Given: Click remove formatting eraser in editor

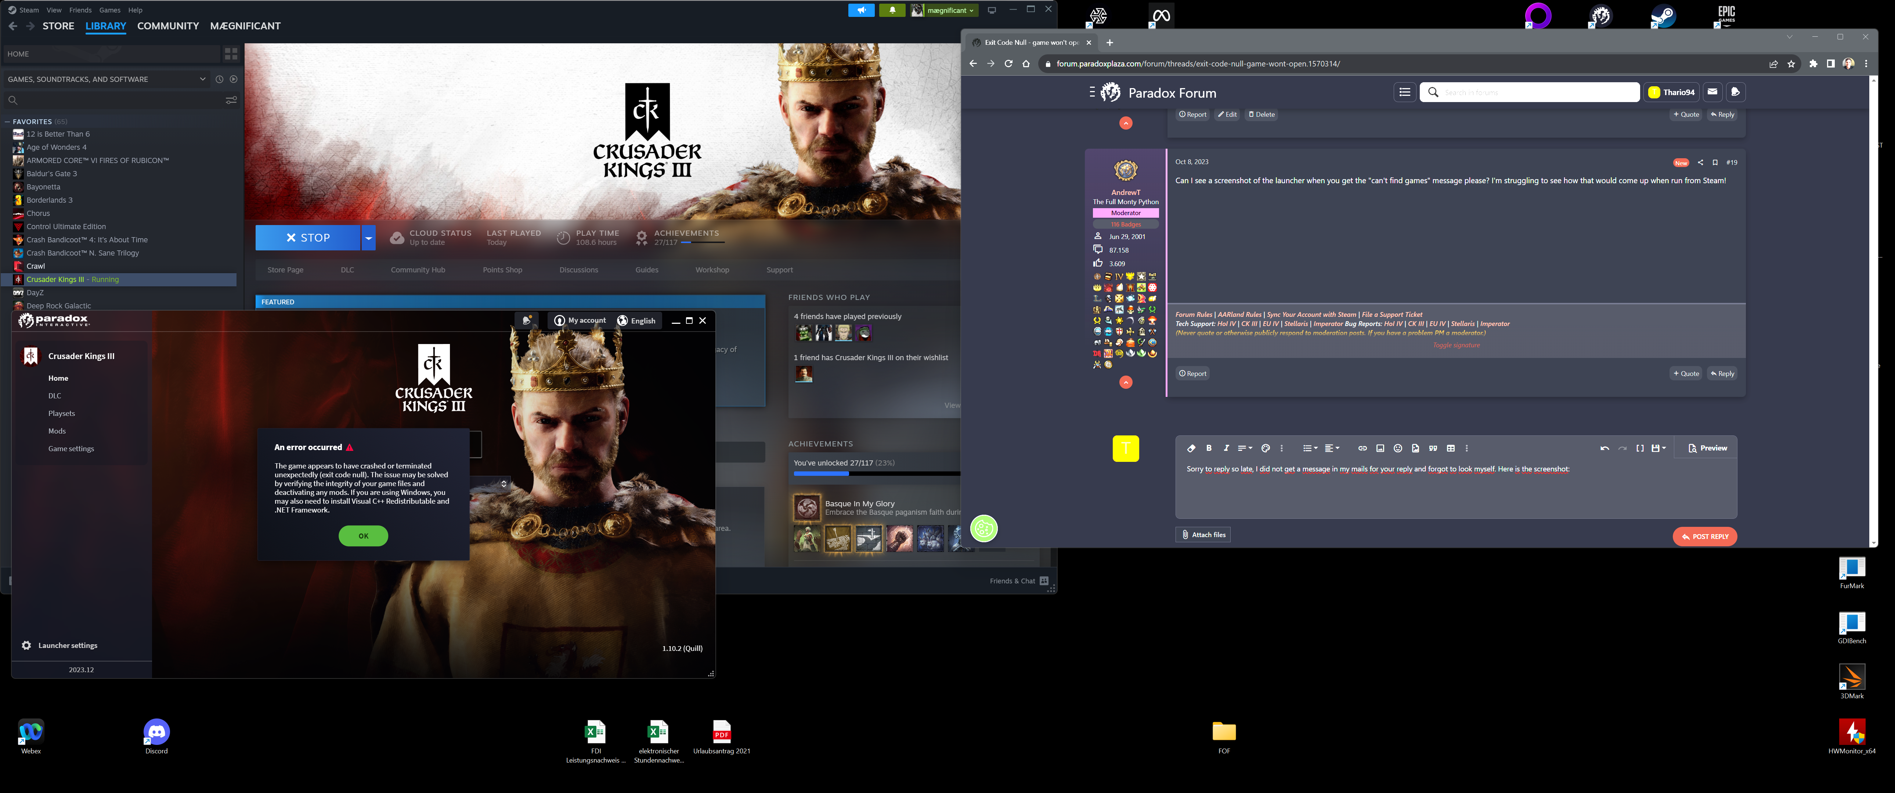Looking at the screenshot, I should (x=1191, y=448).
